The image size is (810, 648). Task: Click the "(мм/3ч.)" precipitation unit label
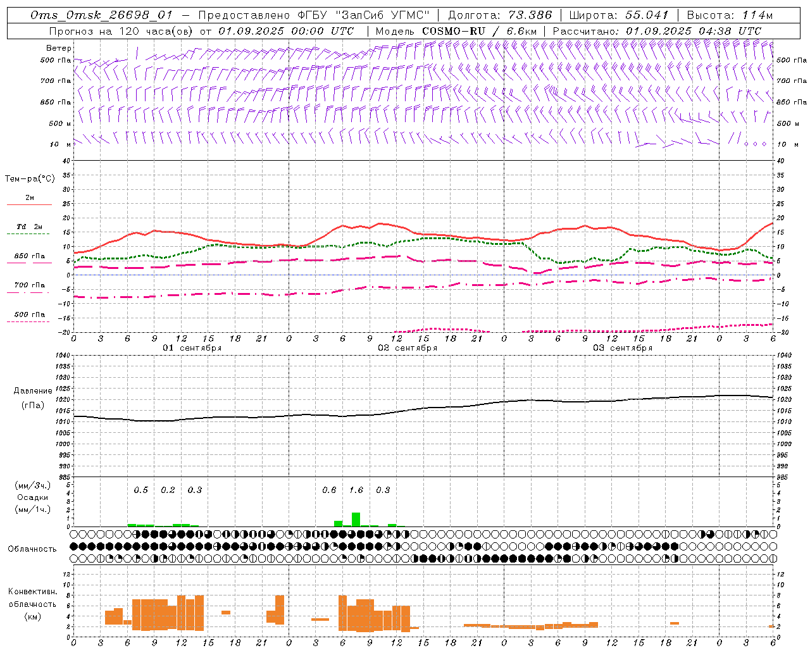click(x=32, y=485)
